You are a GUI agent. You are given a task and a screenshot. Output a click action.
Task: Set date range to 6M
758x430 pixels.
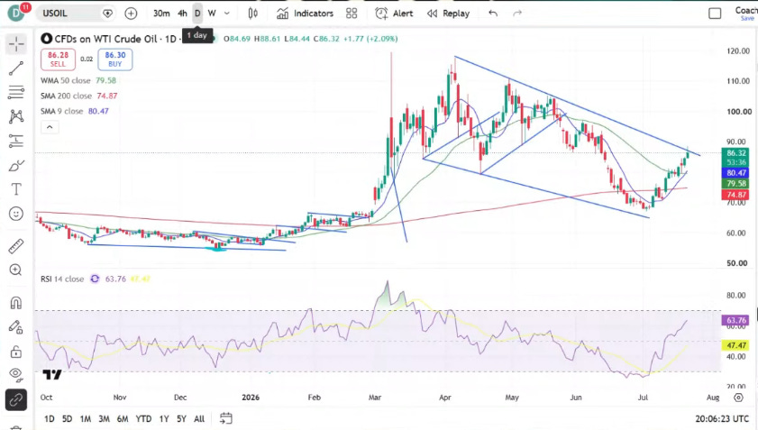123,419
